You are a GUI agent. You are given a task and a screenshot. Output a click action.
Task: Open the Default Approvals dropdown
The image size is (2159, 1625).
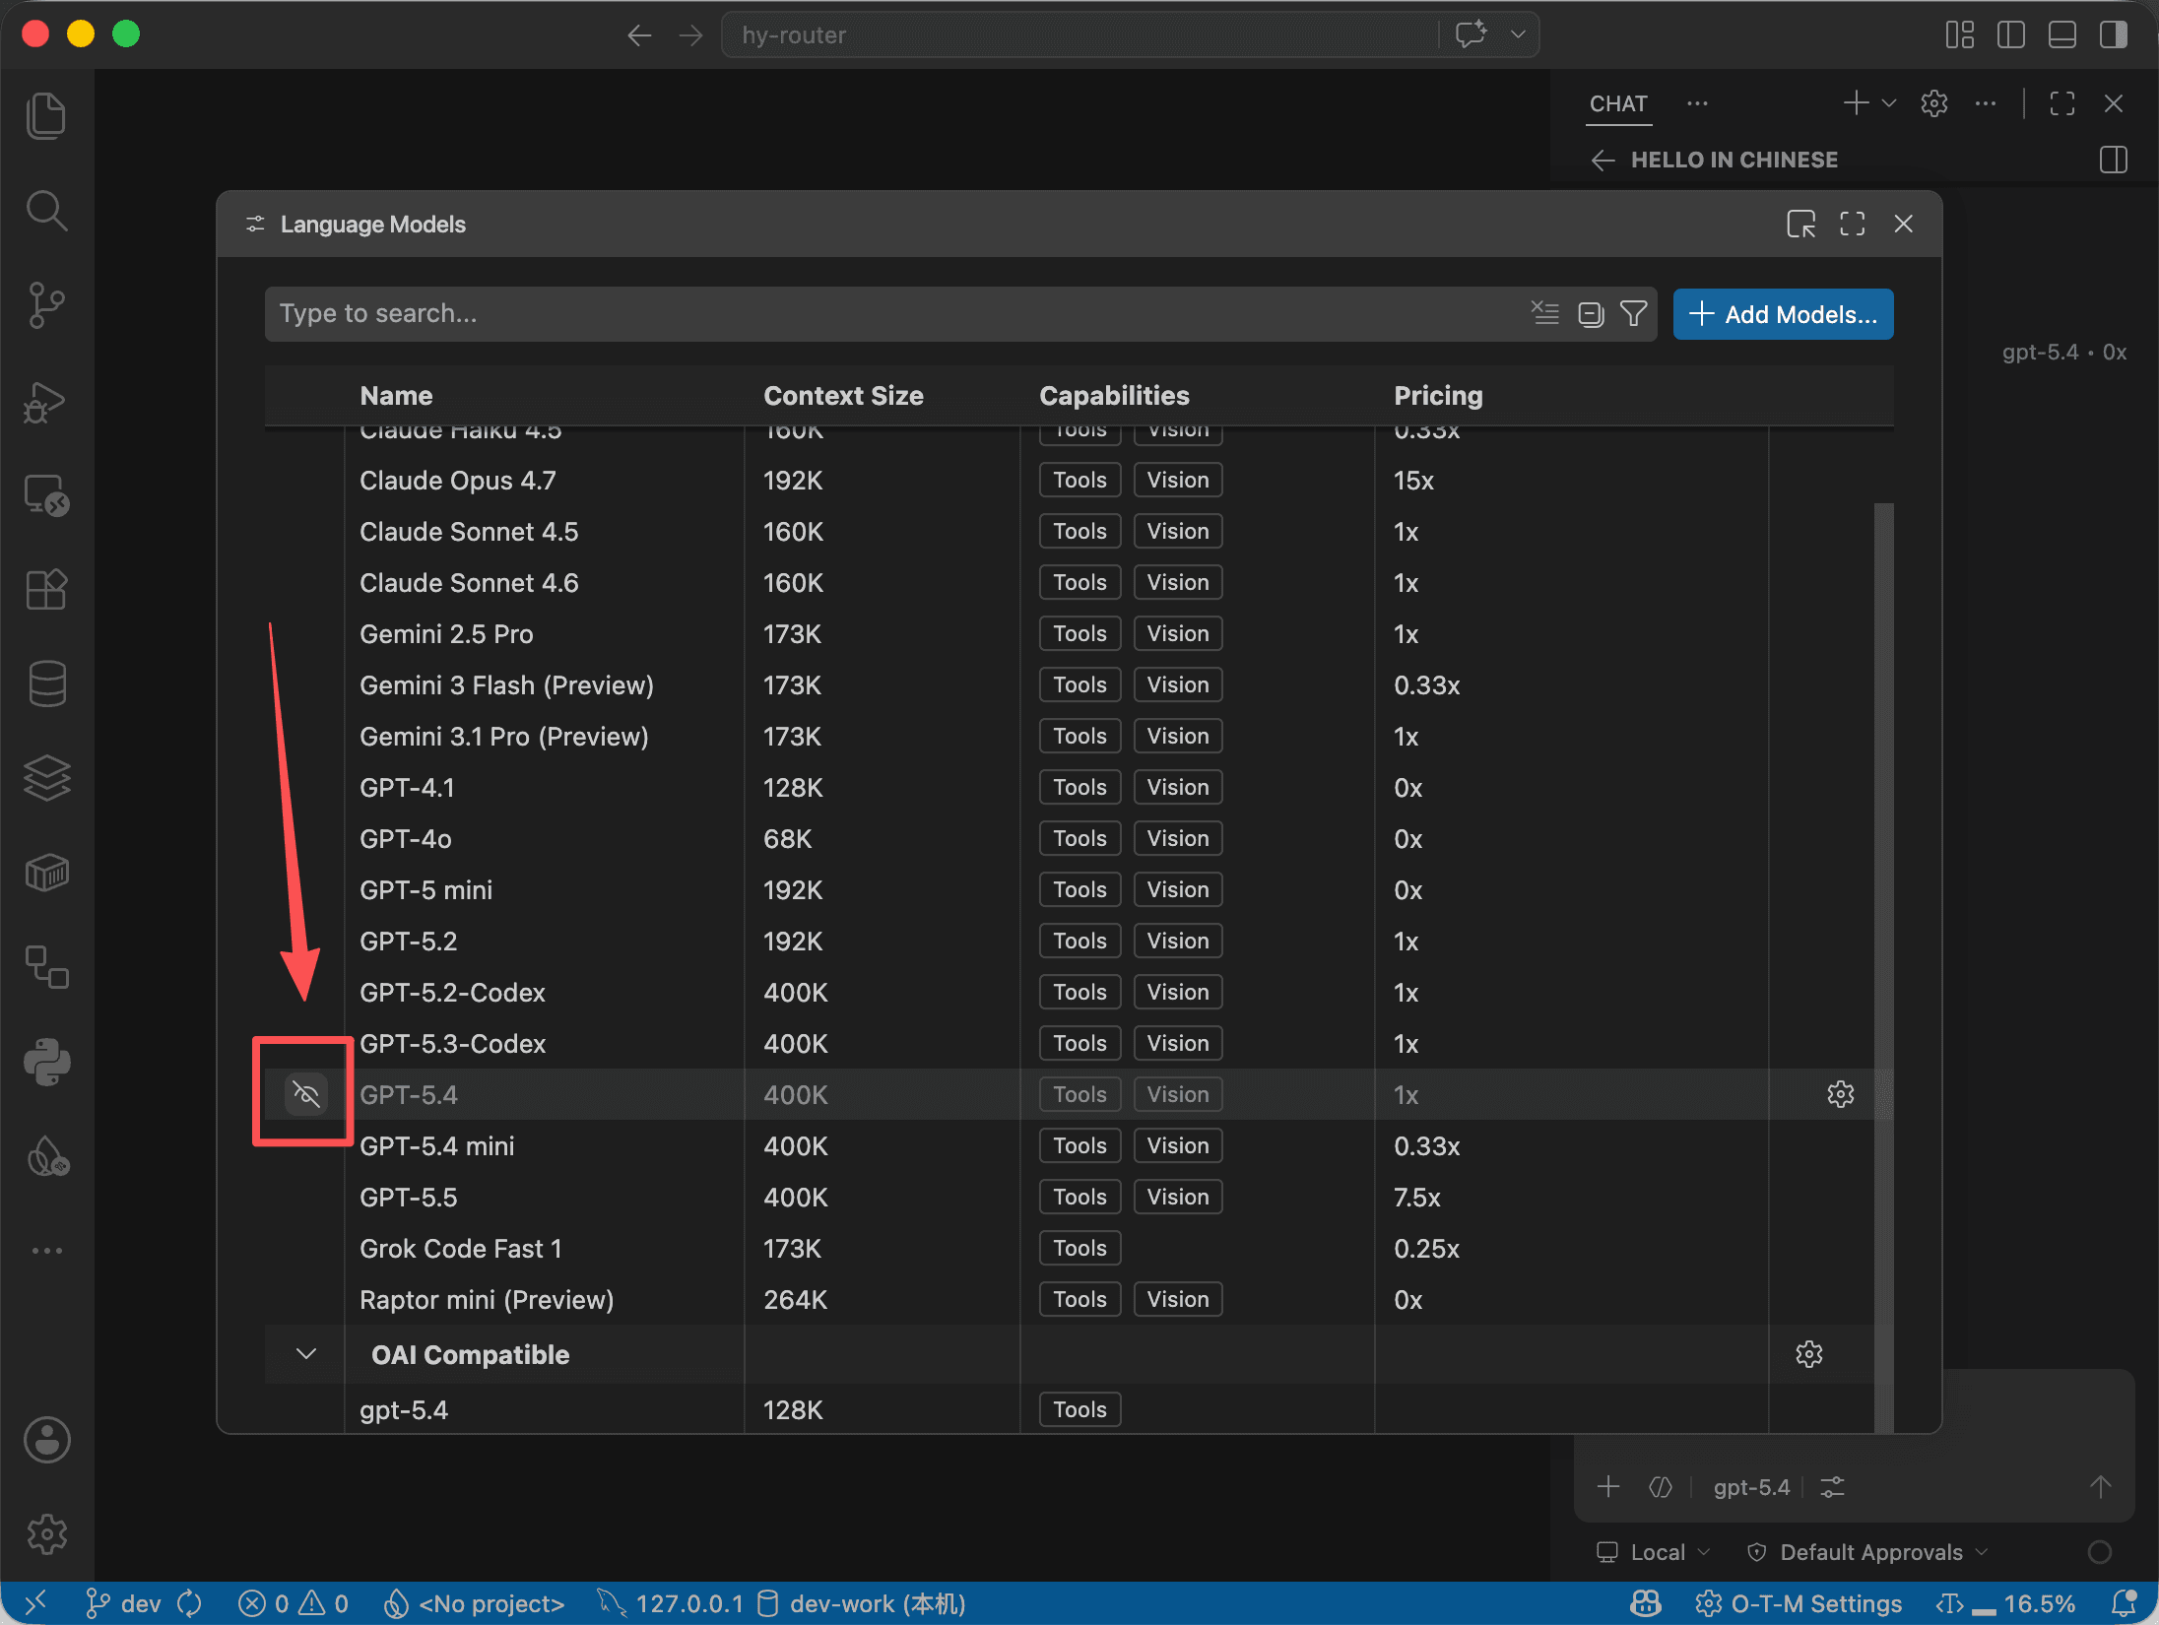pyautogui.click(x=1867, y=1553)
